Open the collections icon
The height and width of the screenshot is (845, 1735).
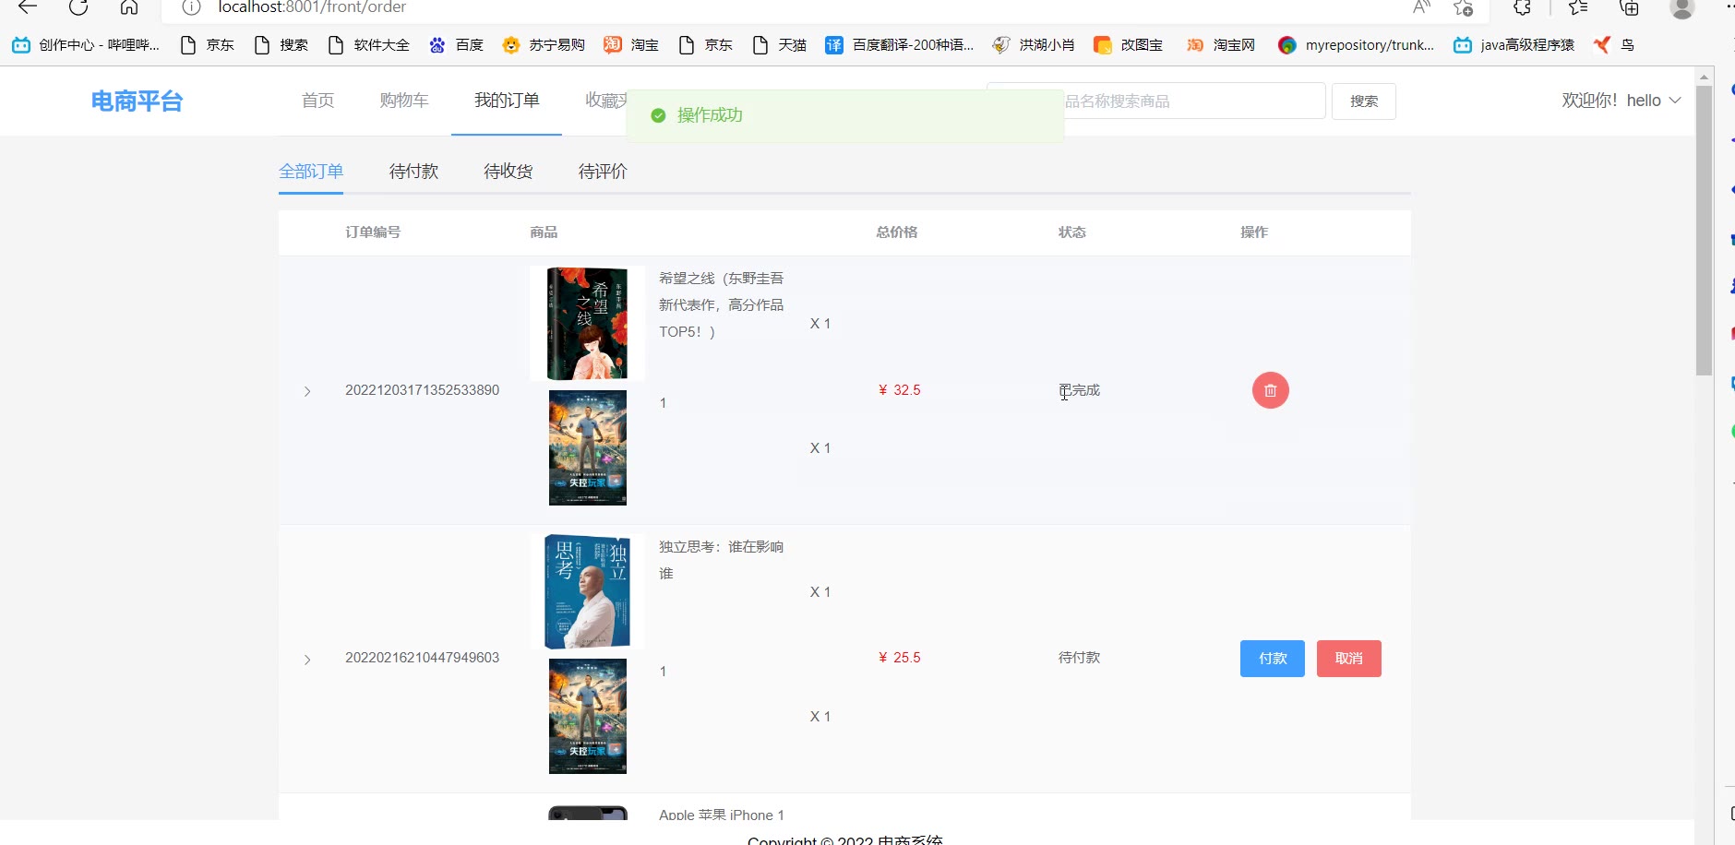(1630, 7)
